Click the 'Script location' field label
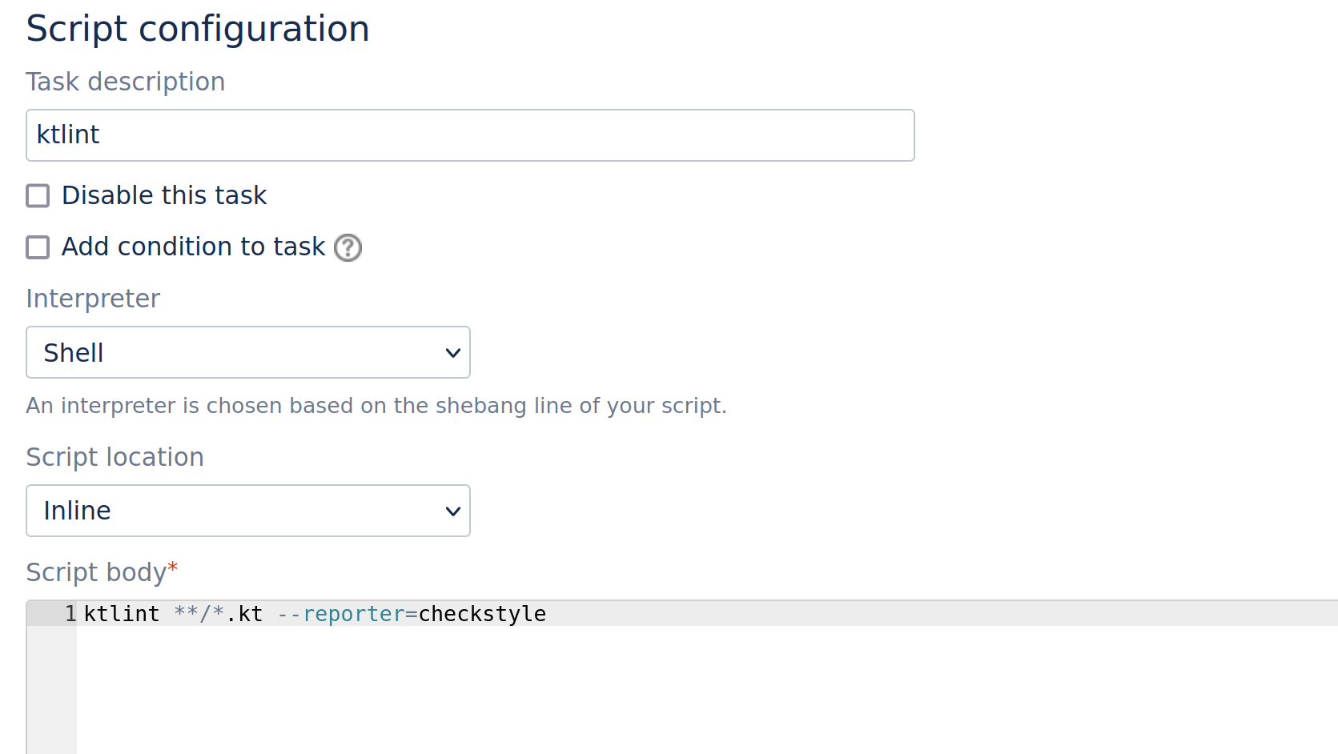The width and height of the screenshot is (1338, 754). [115, 457]
